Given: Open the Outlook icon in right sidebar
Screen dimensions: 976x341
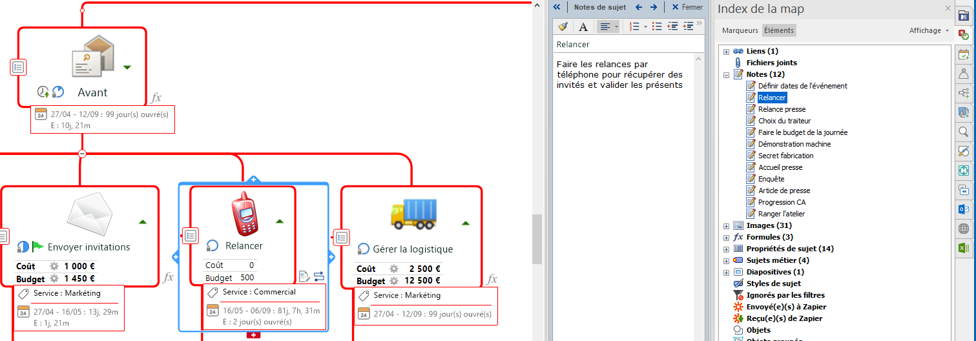Looking at the screenshot, I should (x=963, y=209).
